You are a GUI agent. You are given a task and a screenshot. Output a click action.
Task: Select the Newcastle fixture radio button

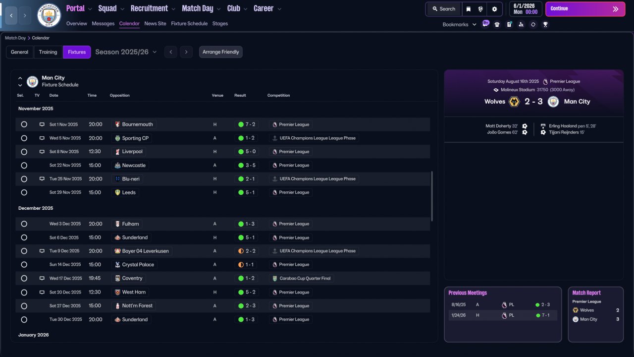click(x=24, y=165)
